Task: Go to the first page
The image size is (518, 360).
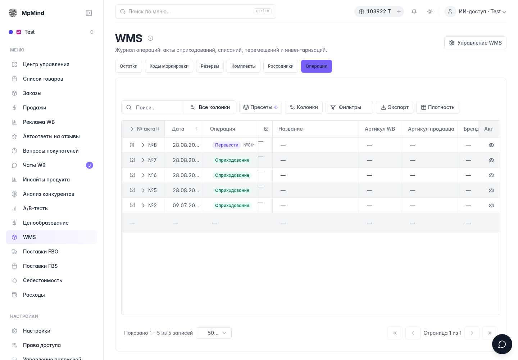Action: tap(395, 333)
